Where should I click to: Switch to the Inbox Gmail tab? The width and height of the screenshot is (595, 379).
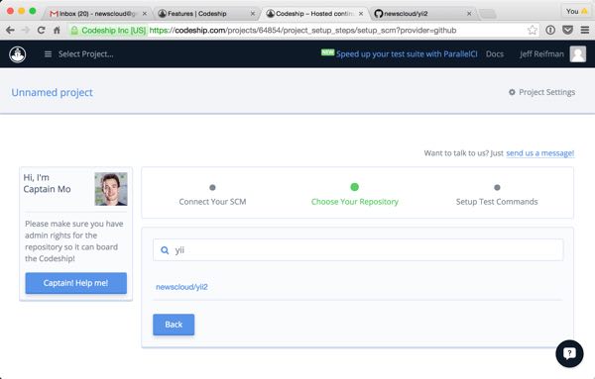pos(97,13)
